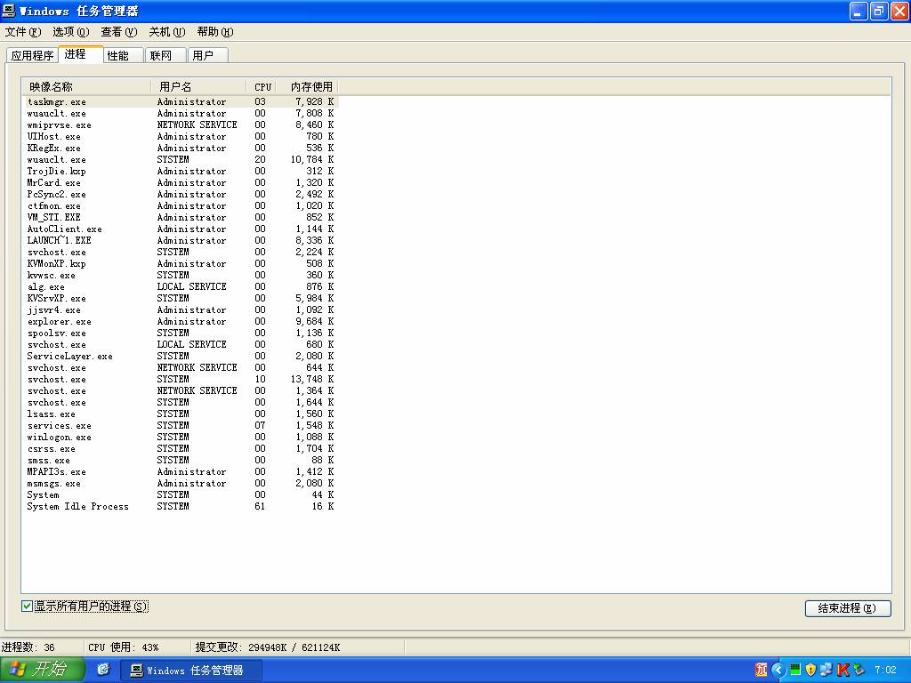Screen dimensions: 911x683
Task: Switch to the 联网 tab
Action: tap(165, 55)
